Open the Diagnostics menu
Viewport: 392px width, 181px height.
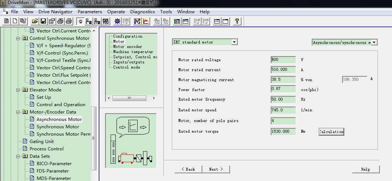click(142, 12)
